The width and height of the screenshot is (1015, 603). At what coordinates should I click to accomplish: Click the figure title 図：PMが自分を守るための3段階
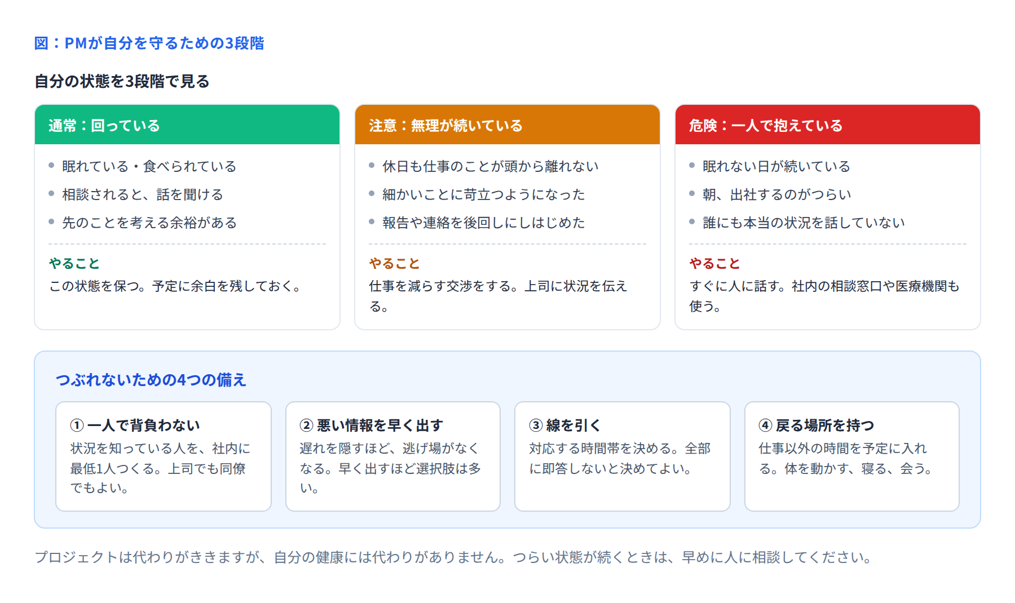coord(149,43)
